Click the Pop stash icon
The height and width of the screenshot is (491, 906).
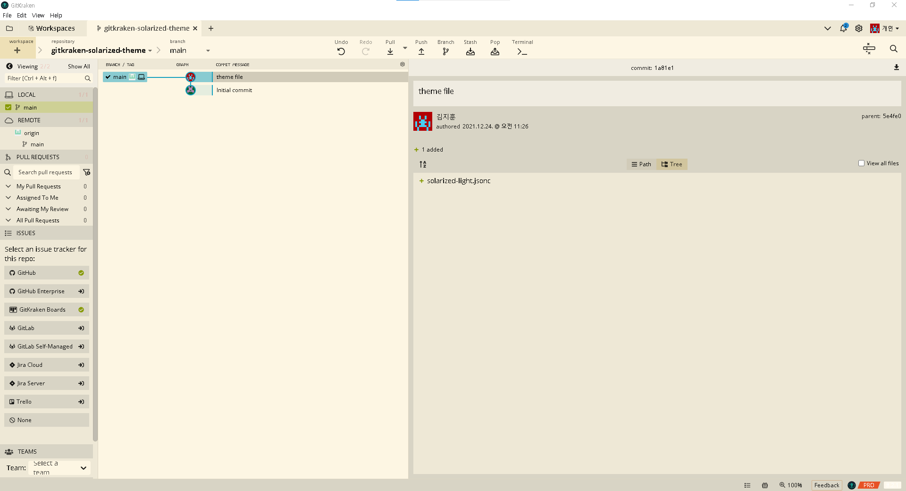pyautogui.click(x=495, y=51)
